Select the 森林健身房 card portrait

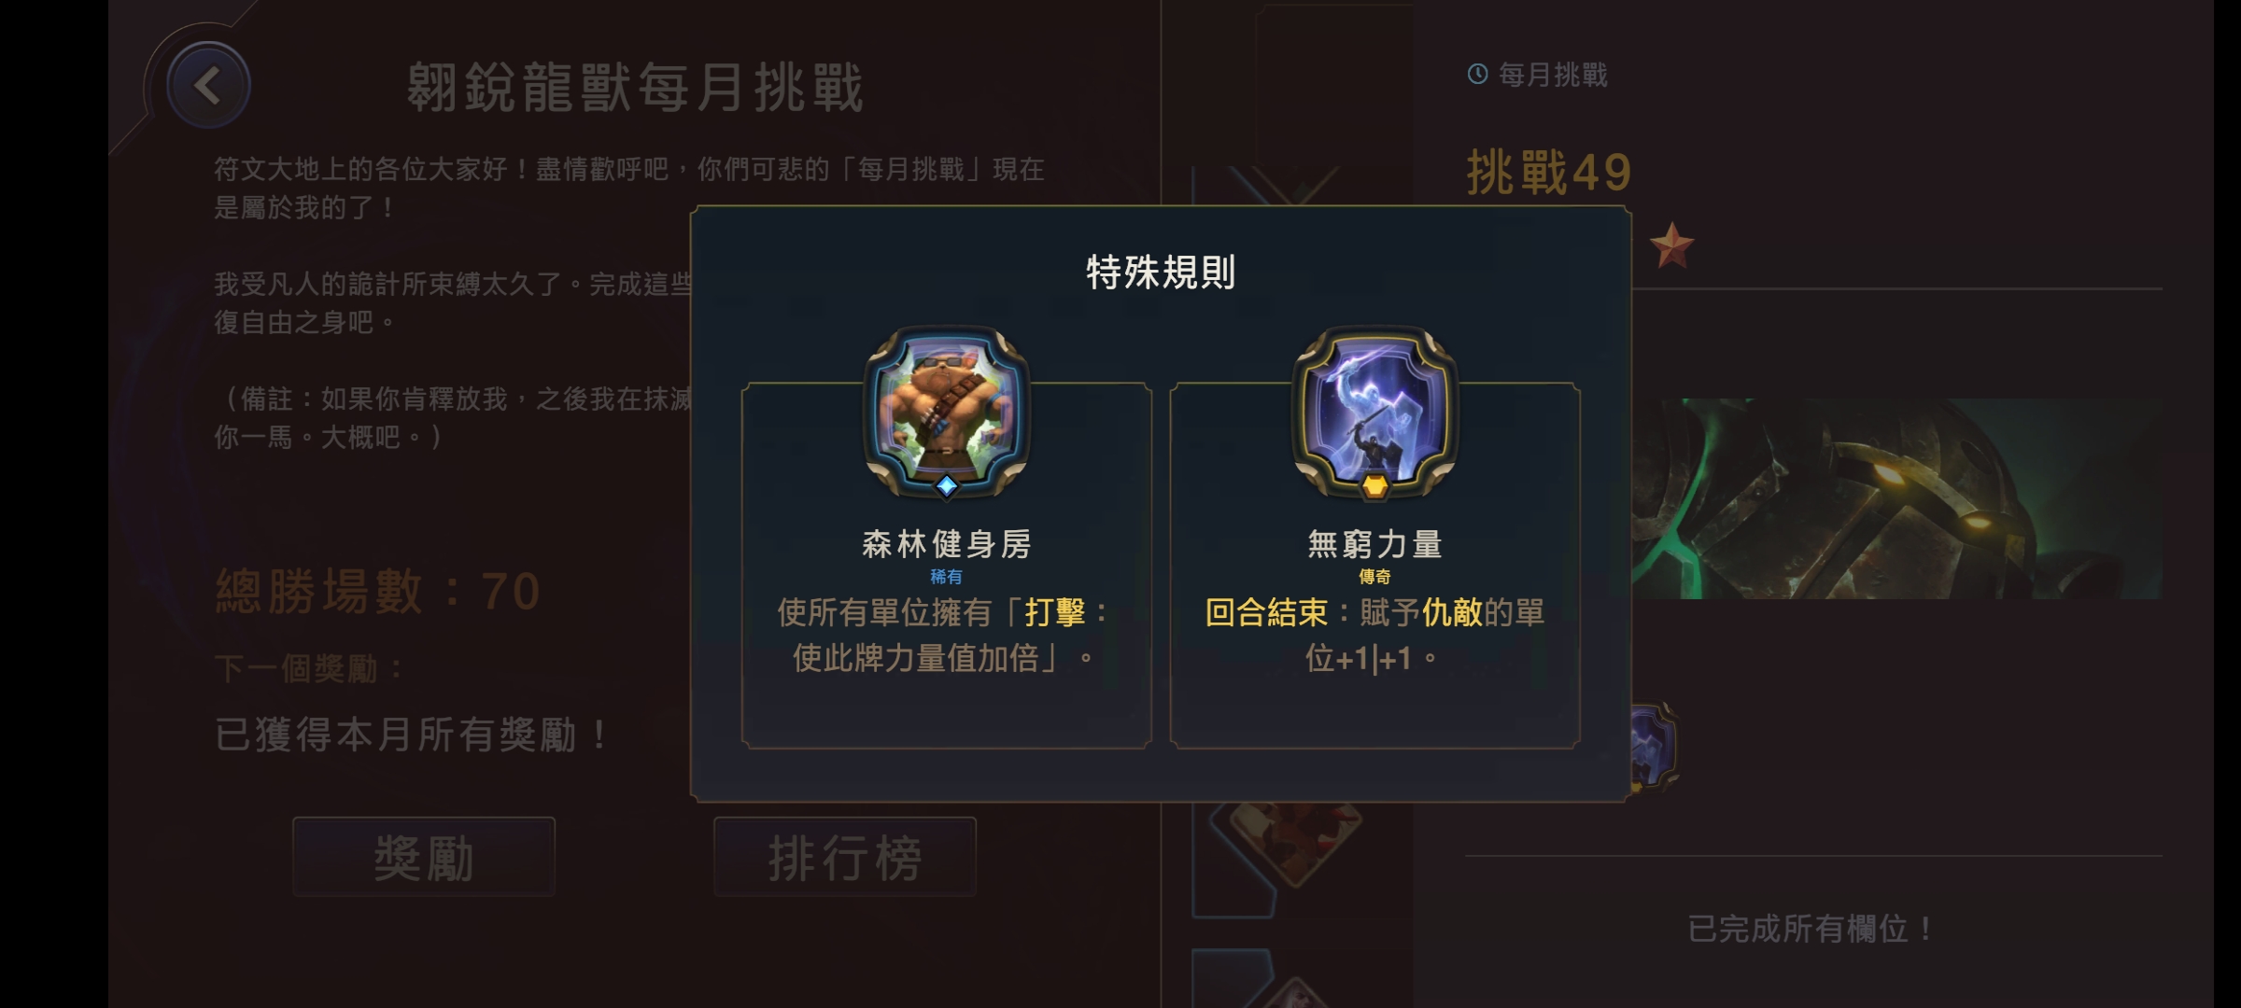[946, 410]
